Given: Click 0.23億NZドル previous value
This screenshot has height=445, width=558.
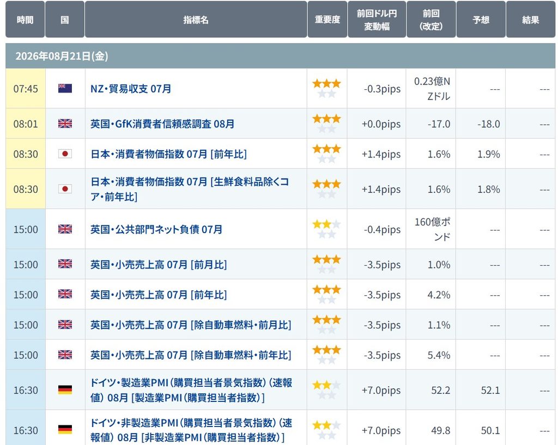Looking at the screenshot, I should (432, 89).
